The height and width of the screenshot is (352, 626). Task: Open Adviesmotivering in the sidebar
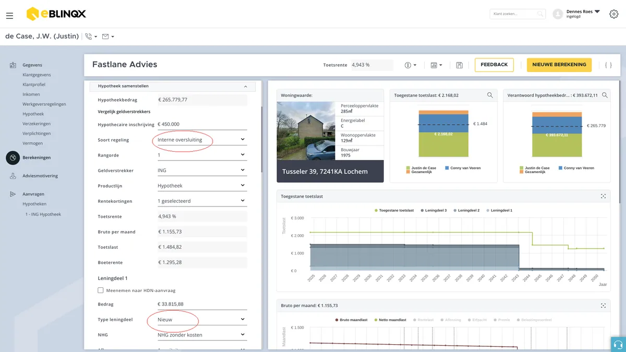pos(40,176)
